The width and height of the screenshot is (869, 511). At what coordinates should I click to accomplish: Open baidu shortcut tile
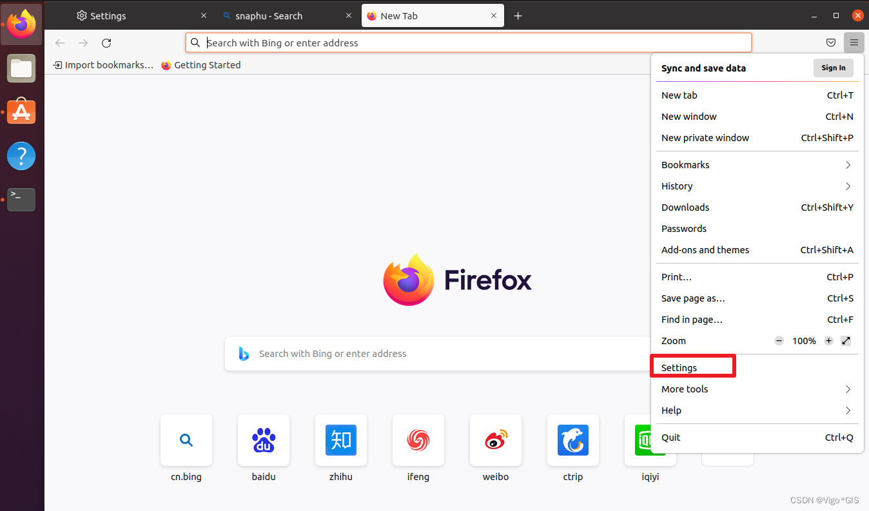pyautogui.click(x=264, y=440)
